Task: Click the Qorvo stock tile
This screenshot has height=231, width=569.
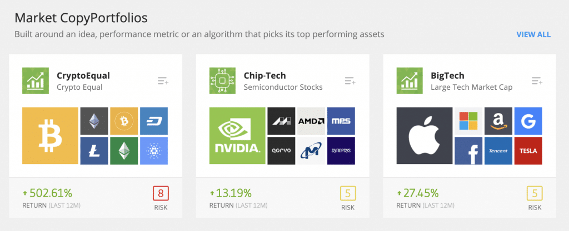Action: (x=281, y=151)
